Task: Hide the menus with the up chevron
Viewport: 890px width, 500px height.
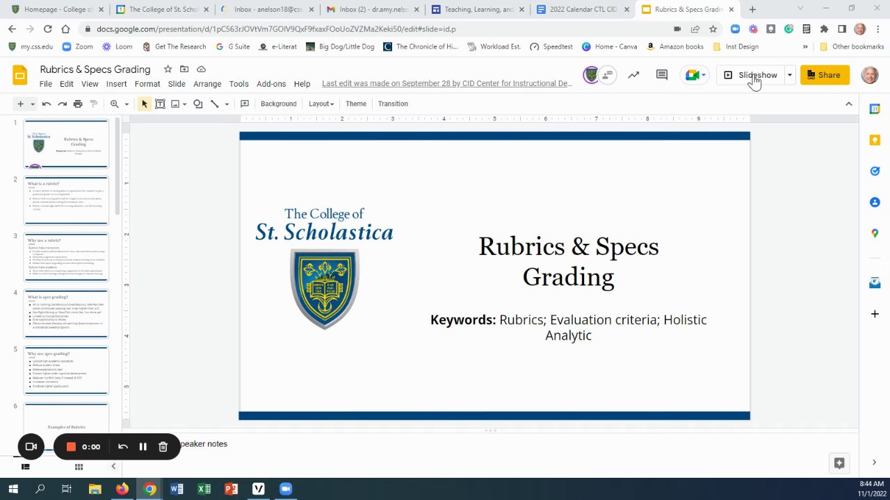Action: click(x=848, y=103)
